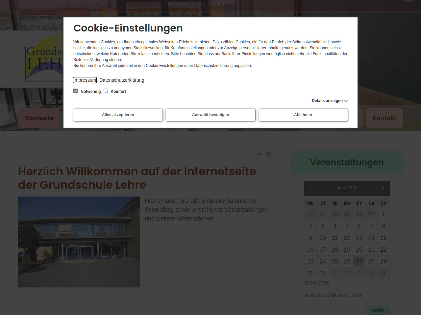Expand Details anzeigen section
The height and width of the screenshot is (315, 421).
point(327,101)
